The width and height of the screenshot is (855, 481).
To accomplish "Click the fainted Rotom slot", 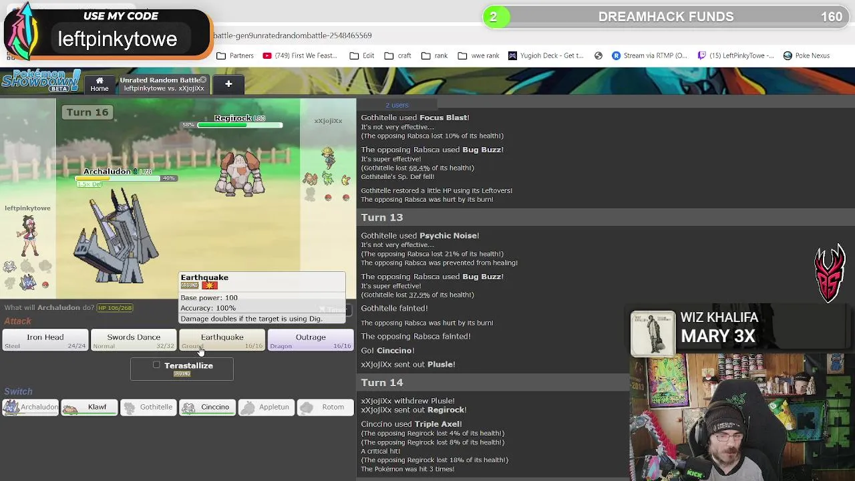I will 325,407.
